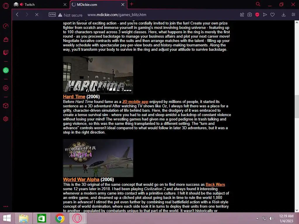Click the address bar URL field

[117, 15]
